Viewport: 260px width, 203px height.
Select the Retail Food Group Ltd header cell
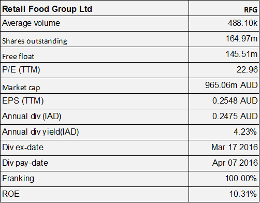95,8
